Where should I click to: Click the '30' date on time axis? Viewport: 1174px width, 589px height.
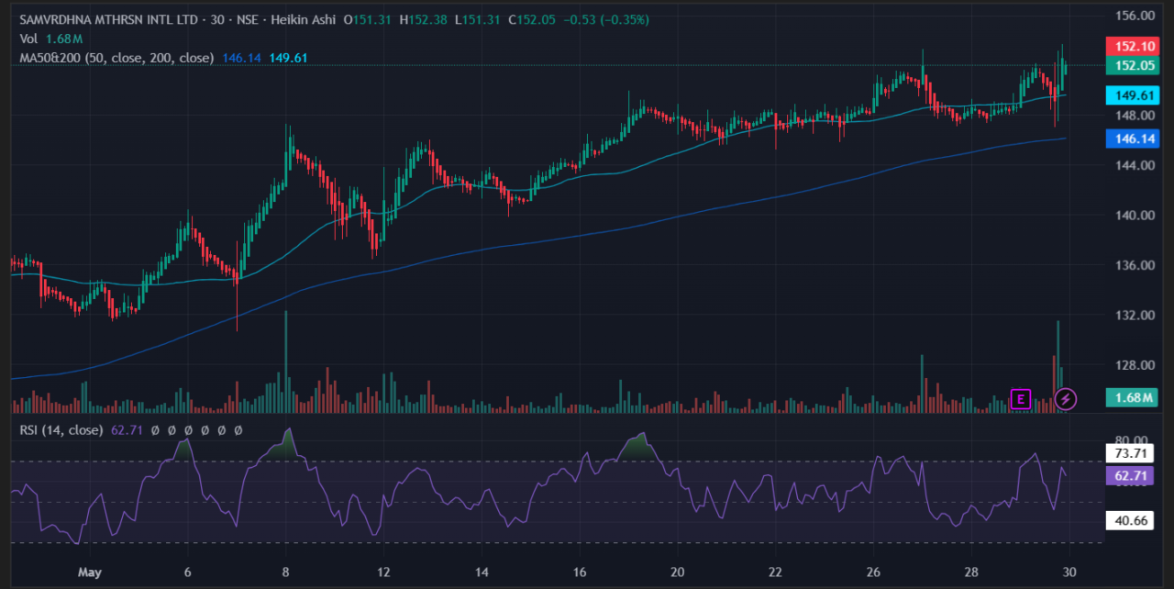coord(1068,572)
